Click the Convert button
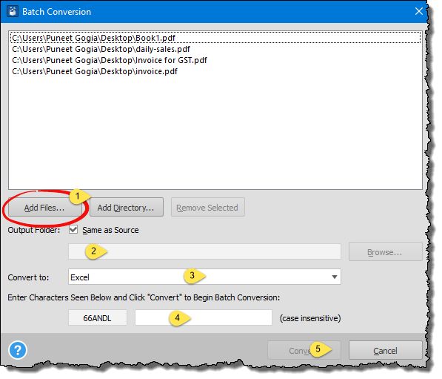Viewport: 442px width, 379px height. pos(304,350)
